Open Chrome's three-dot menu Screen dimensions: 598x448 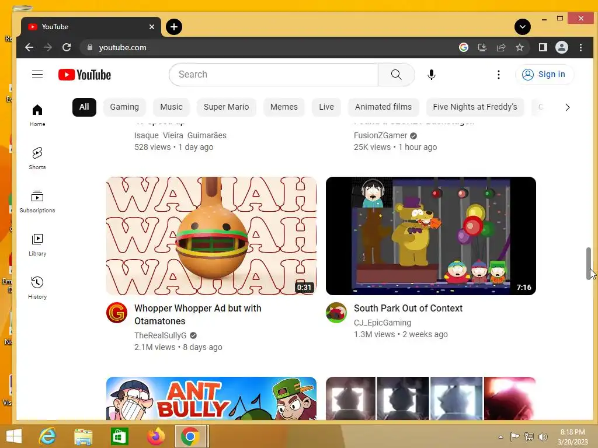pos(580,47)
